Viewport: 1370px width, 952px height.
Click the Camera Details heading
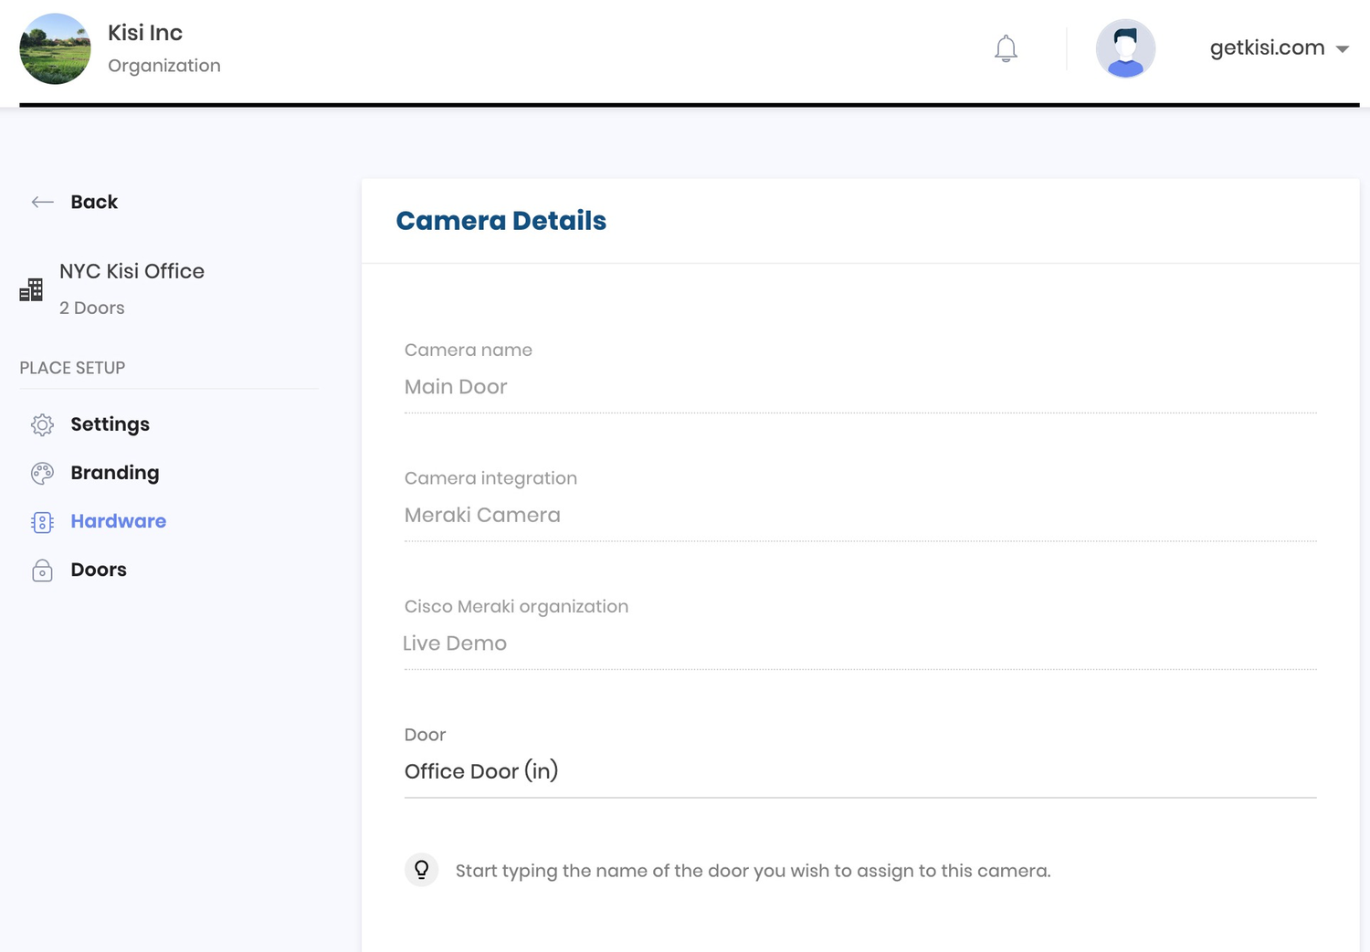tap(501, 220)
